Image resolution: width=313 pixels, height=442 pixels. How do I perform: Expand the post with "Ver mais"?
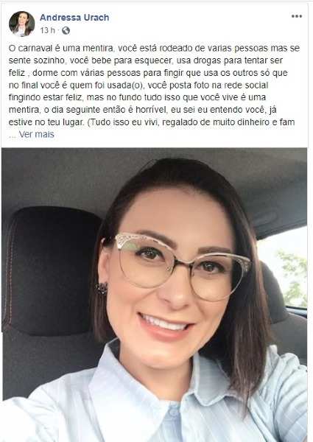[x=36, y=135]
